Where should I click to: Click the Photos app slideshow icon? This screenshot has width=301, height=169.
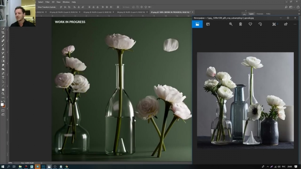208,24
